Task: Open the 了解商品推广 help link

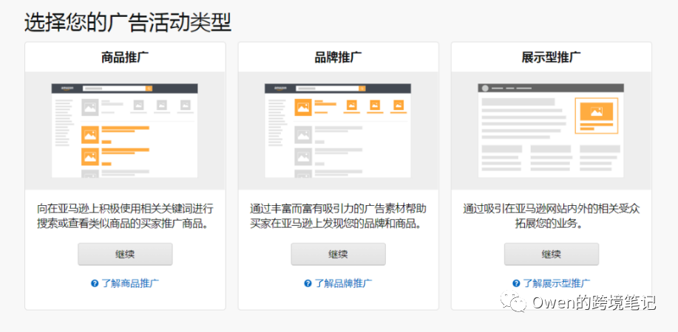Action: (130, 283)
